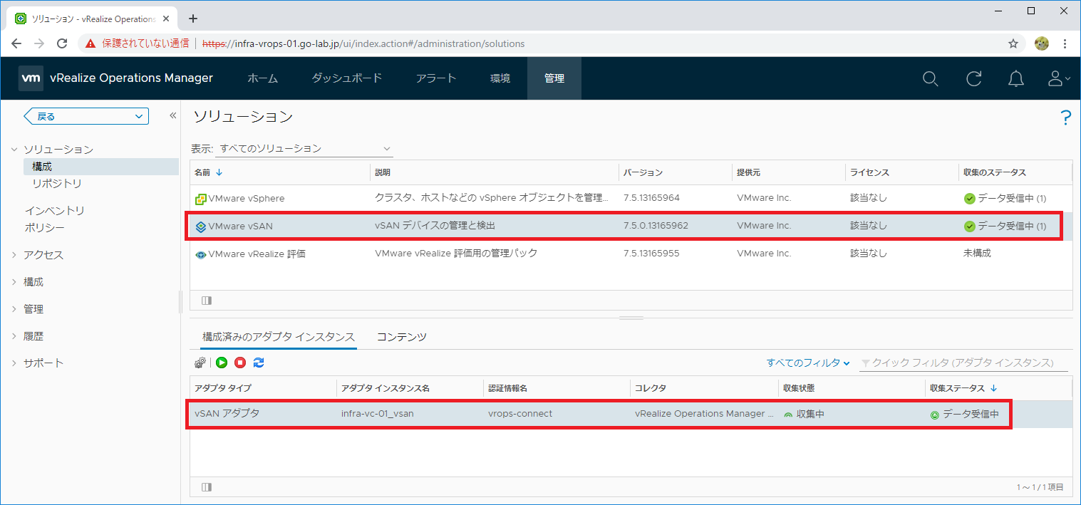
Task: Click the column chooser icon under solutions table
Action: (207, 301)
